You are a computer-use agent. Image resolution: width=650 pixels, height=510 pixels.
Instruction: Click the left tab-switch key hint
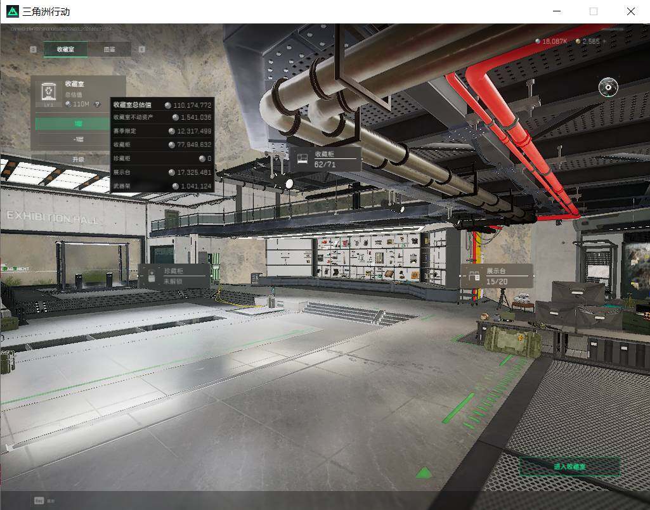click(x=34, y=49)
